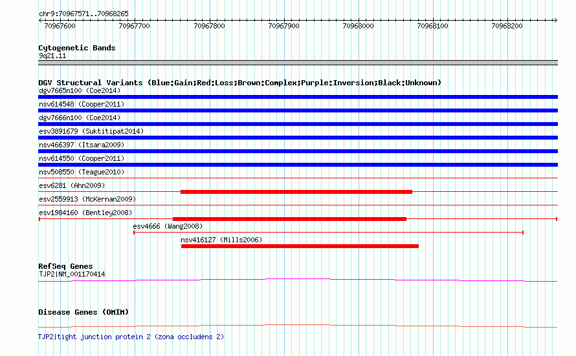This screenshot has height=356, width=576.
Task: Click the blue gain bar under nsv614550
Action: (x=298, y=165)
